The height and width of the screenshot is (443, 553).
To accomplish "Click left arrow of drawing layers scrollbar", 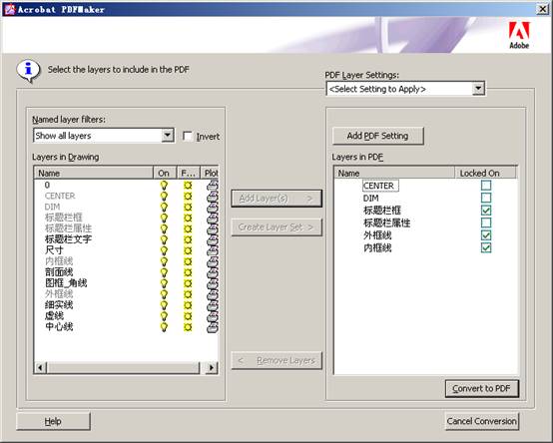I will click(x=40, y=367).
